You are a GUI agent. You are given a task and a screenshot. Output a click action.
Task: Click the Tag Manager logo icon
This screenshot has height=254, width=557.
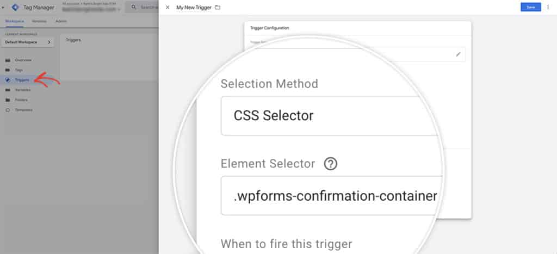[x=15, y=7]
